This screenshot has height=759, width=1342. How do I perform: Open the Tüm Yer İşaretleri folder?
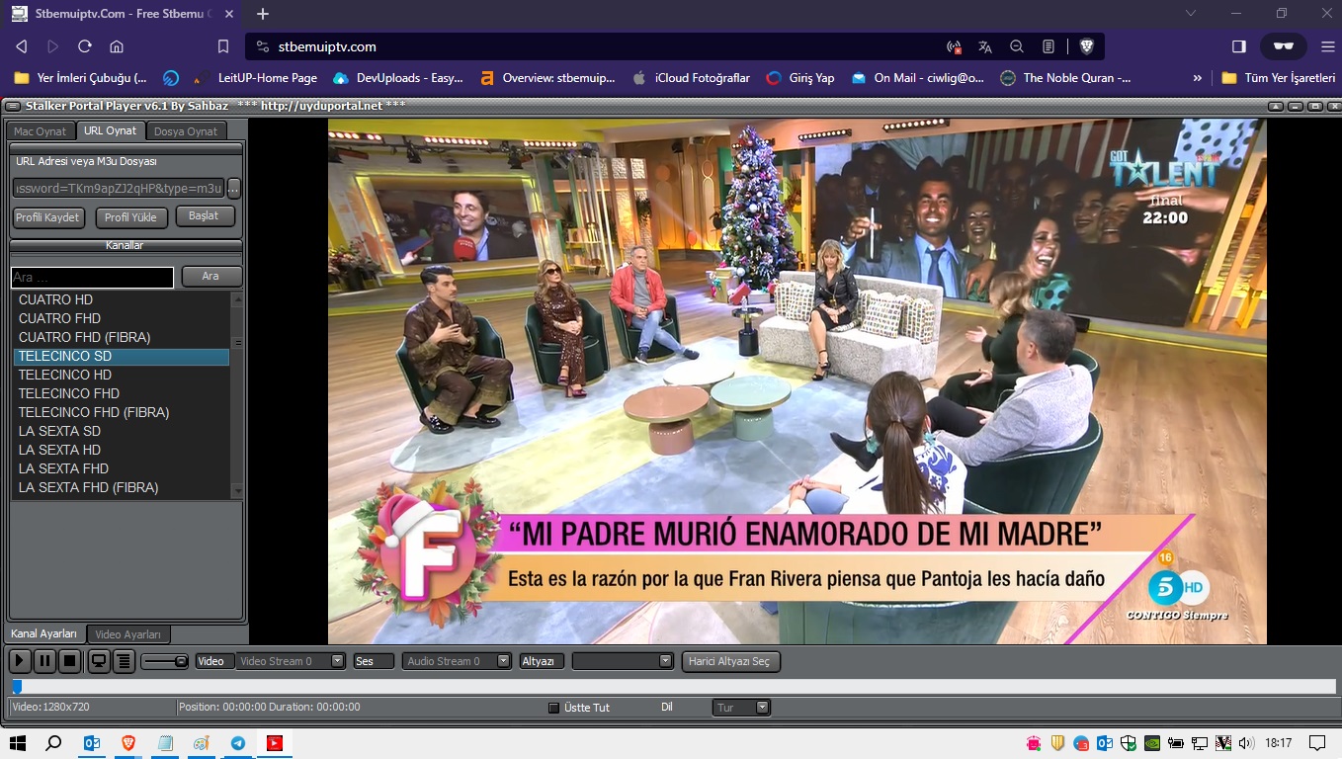[1279, 78]
